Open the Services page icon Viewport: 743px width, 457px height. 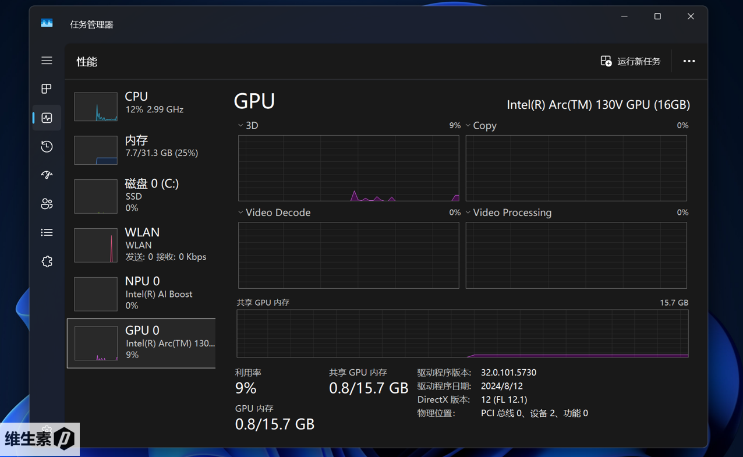coord(47,261)
